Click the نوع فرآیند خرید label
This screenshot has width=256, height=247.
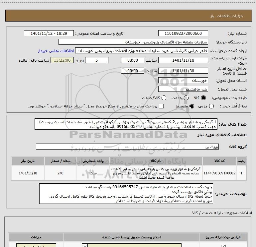click(x=233, y=106)
